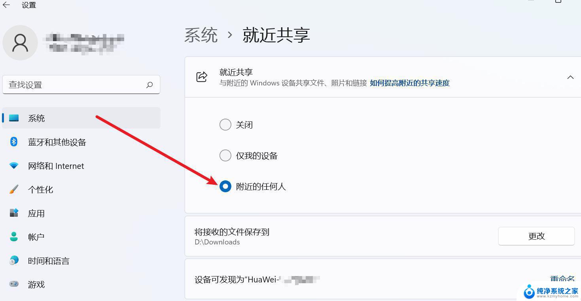Viewport: 581px width, 301px height.
Task: Click the Time and language globe icon
Action: click(14, 260)
